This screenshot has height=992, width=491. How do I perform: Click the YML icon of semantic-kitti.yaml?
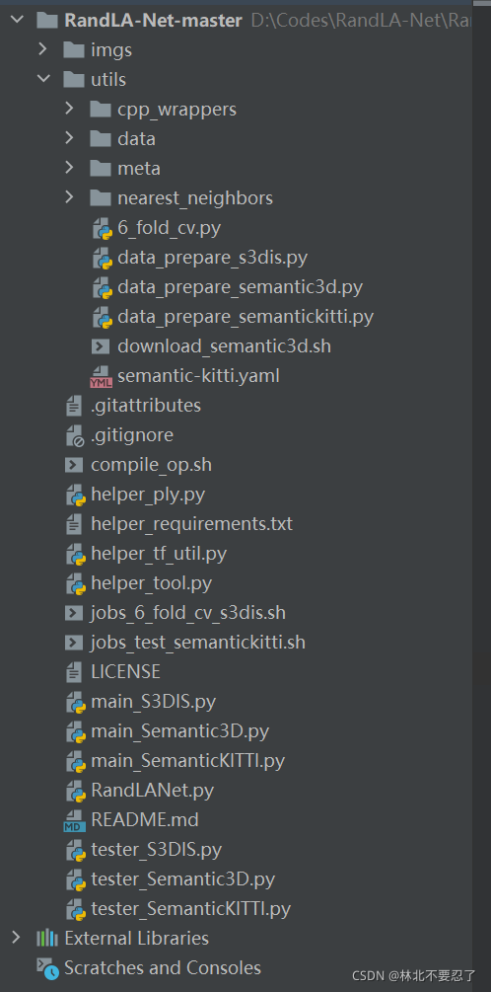coord(101,376)
